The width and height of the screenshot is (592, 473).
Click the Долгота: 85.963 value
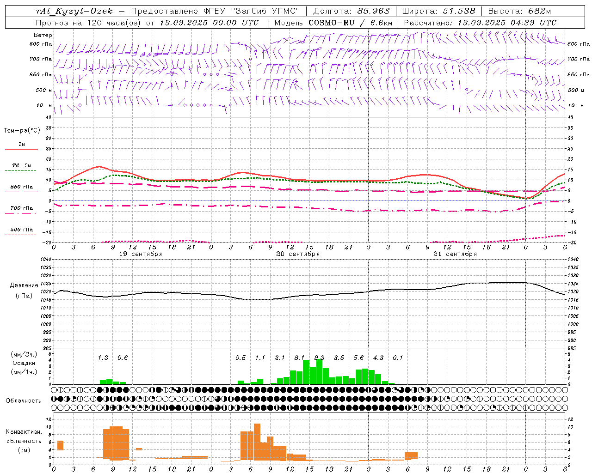pos(351,11)
